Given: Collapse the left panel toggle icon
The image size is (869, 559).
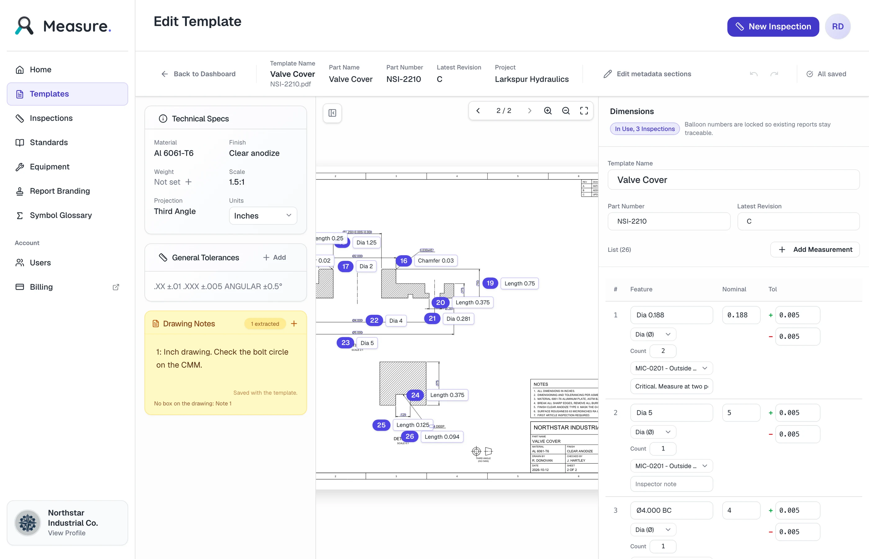Looking at the screenshot, I should click(332, 113).
